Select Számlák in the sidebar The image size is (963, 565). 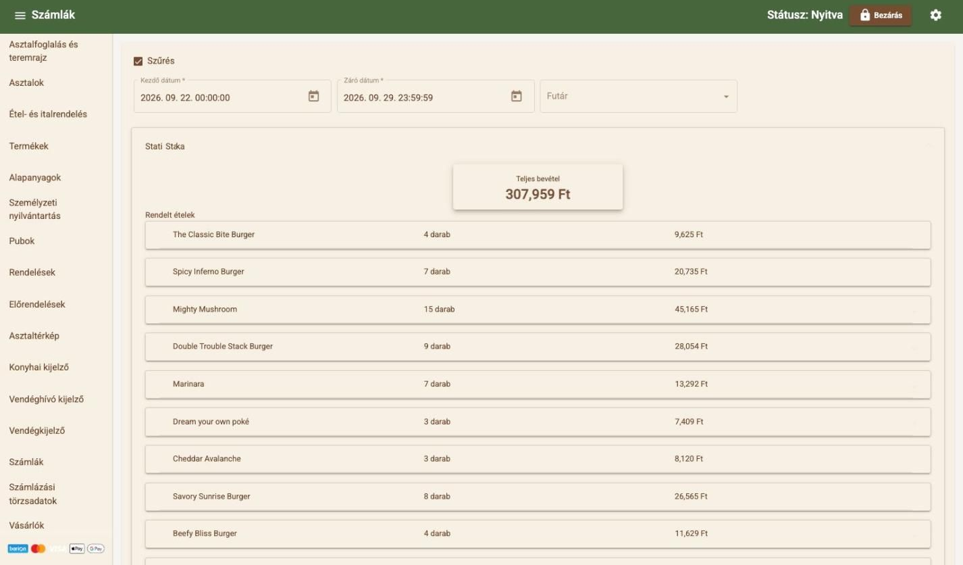point(26,462)
